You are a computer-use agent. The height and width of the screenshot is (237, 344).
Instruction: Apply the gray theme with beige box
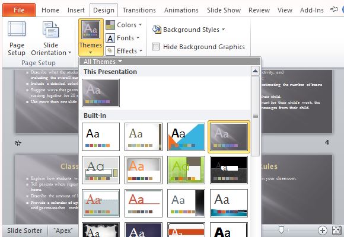coord(101,170)
